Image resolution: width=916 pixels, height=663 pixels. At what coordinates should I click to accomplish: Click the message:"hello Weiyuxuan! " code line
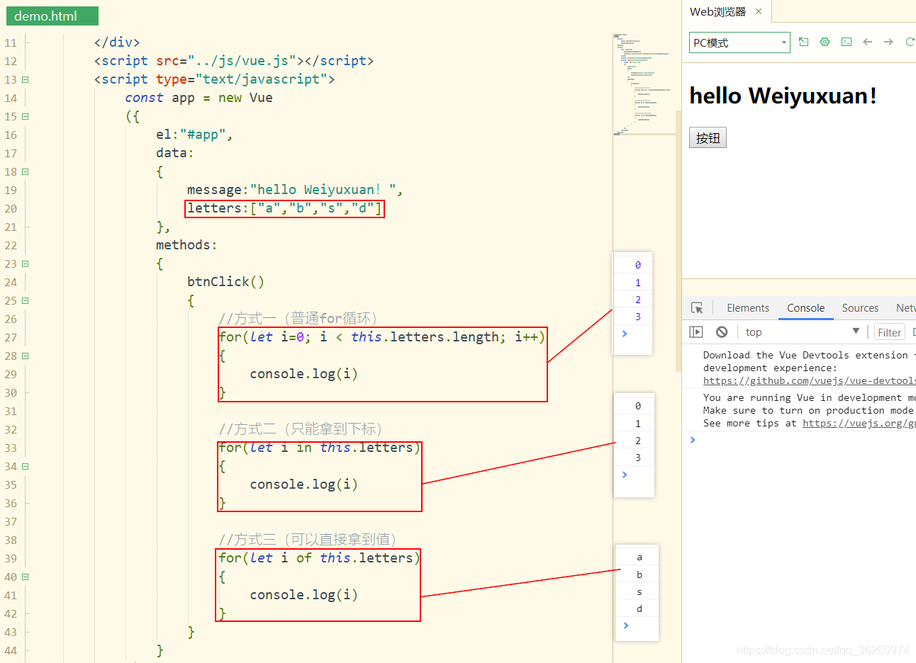(295, 190)
